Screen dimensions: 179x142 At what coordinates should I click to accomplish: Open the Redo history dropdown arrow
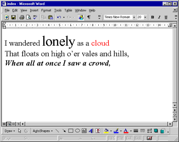point(74,17)
